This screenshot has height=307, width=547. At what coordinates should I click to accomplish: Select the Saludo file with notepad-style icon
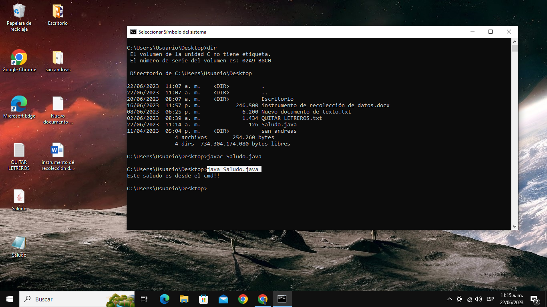pyautogui.click(x=19, y=247)
